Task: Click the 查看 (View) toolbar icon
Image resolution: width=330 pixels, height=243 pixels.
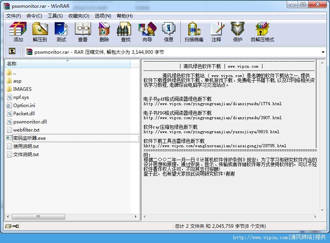Action: pyautogui.click(x=83, y=32)
